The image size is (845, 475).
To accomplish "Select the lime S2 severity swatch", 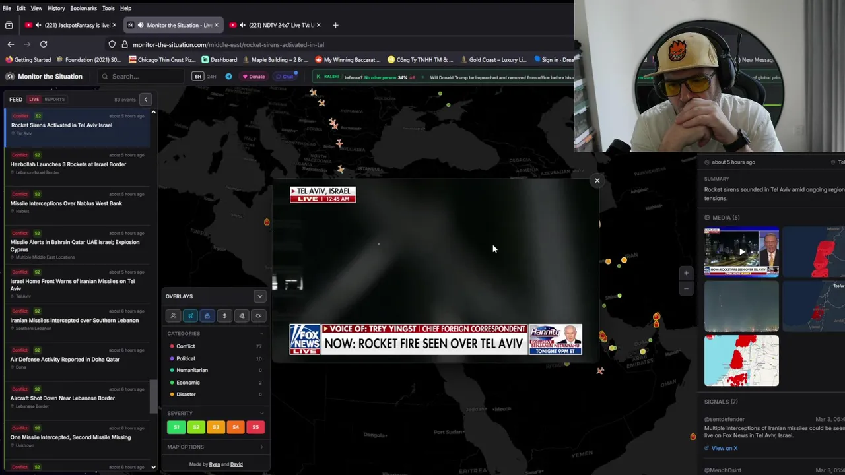I will pos(196,427).
